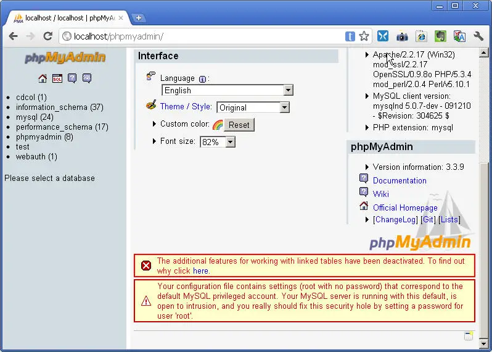
Task: Click the vertical scrollbar down arrow
Action: click(x=483, y=343)
